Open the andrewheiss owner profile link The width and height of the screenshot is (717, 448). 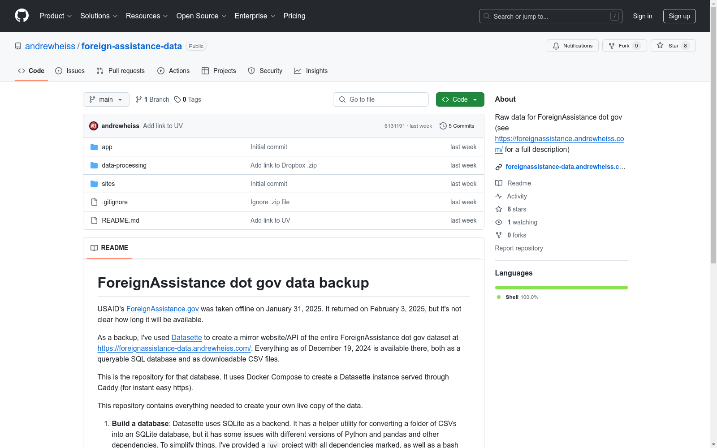(x=50, y=46)
